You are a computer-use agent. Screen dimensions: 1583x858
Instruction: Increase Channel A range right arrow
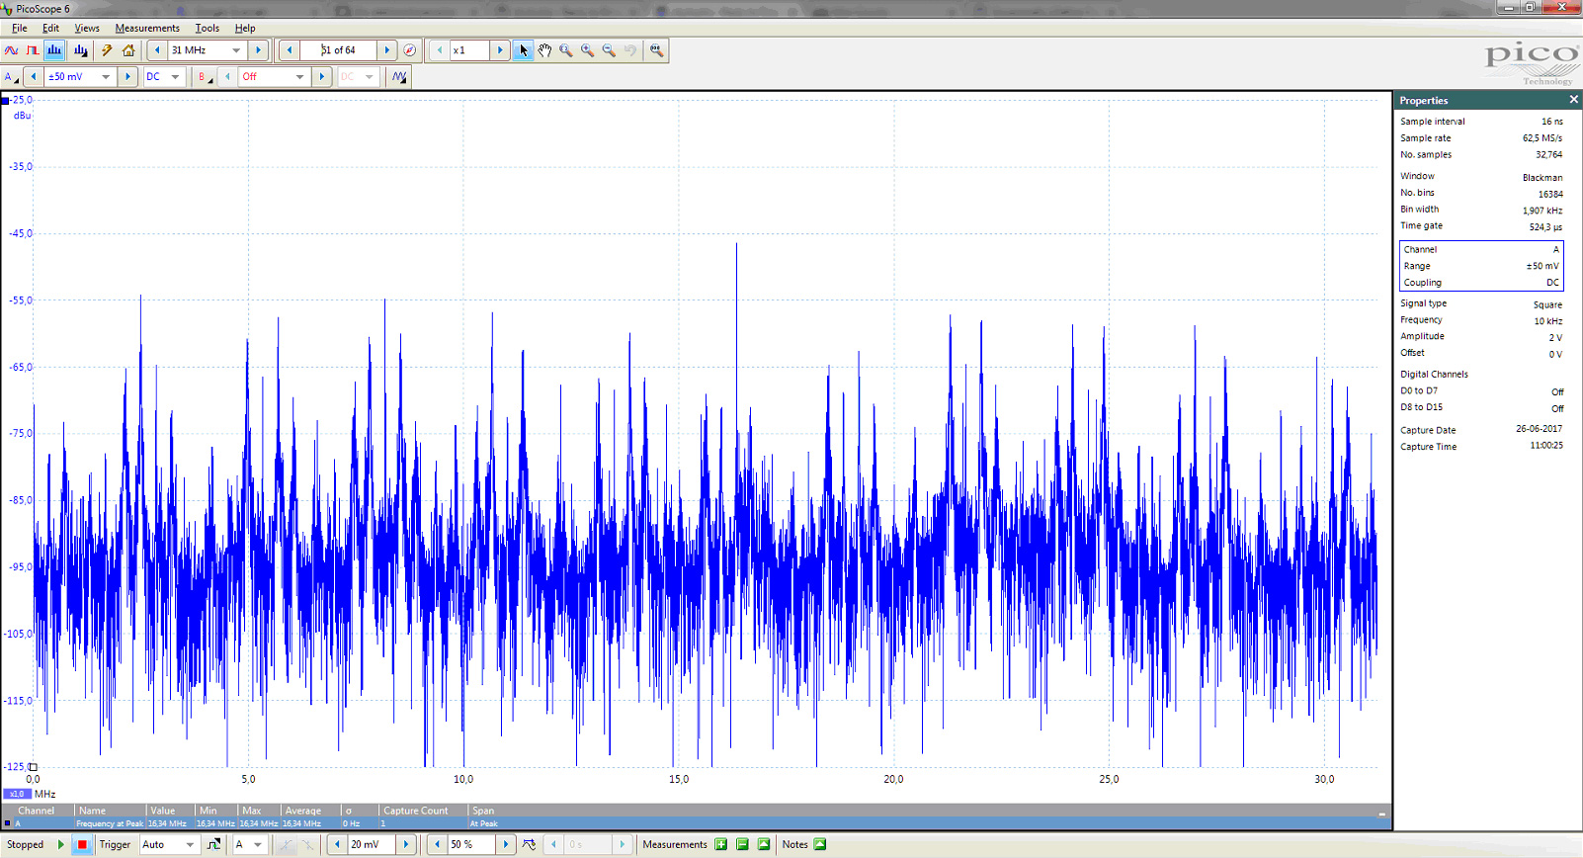click(x=127, y=77)
